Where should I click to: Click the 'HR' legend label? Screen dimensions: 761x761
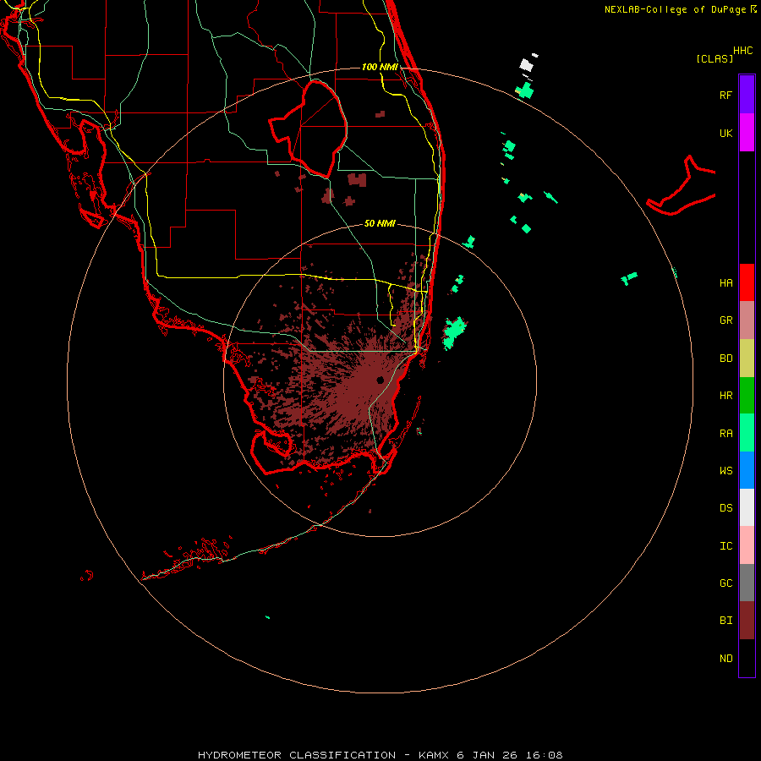click(725, 396)
